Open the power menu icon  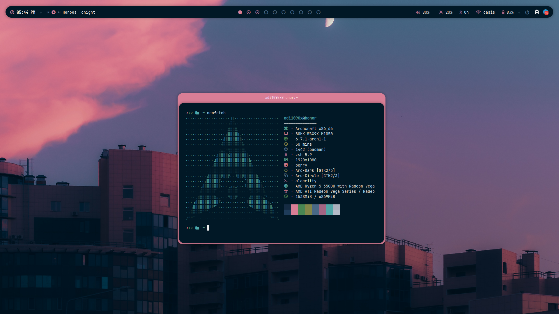tap(527, 12)
